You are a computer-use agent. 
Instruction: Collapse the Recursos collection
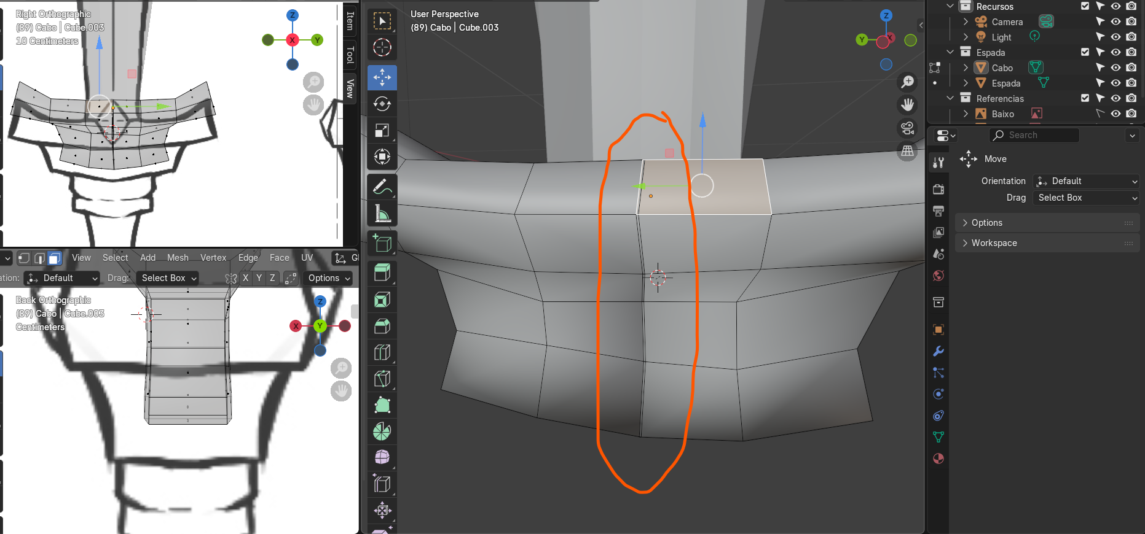[x=950, y=6]
